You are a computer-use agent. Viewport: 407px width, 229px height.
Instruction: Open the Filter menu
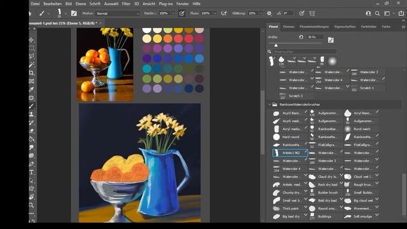coord(126,4)
